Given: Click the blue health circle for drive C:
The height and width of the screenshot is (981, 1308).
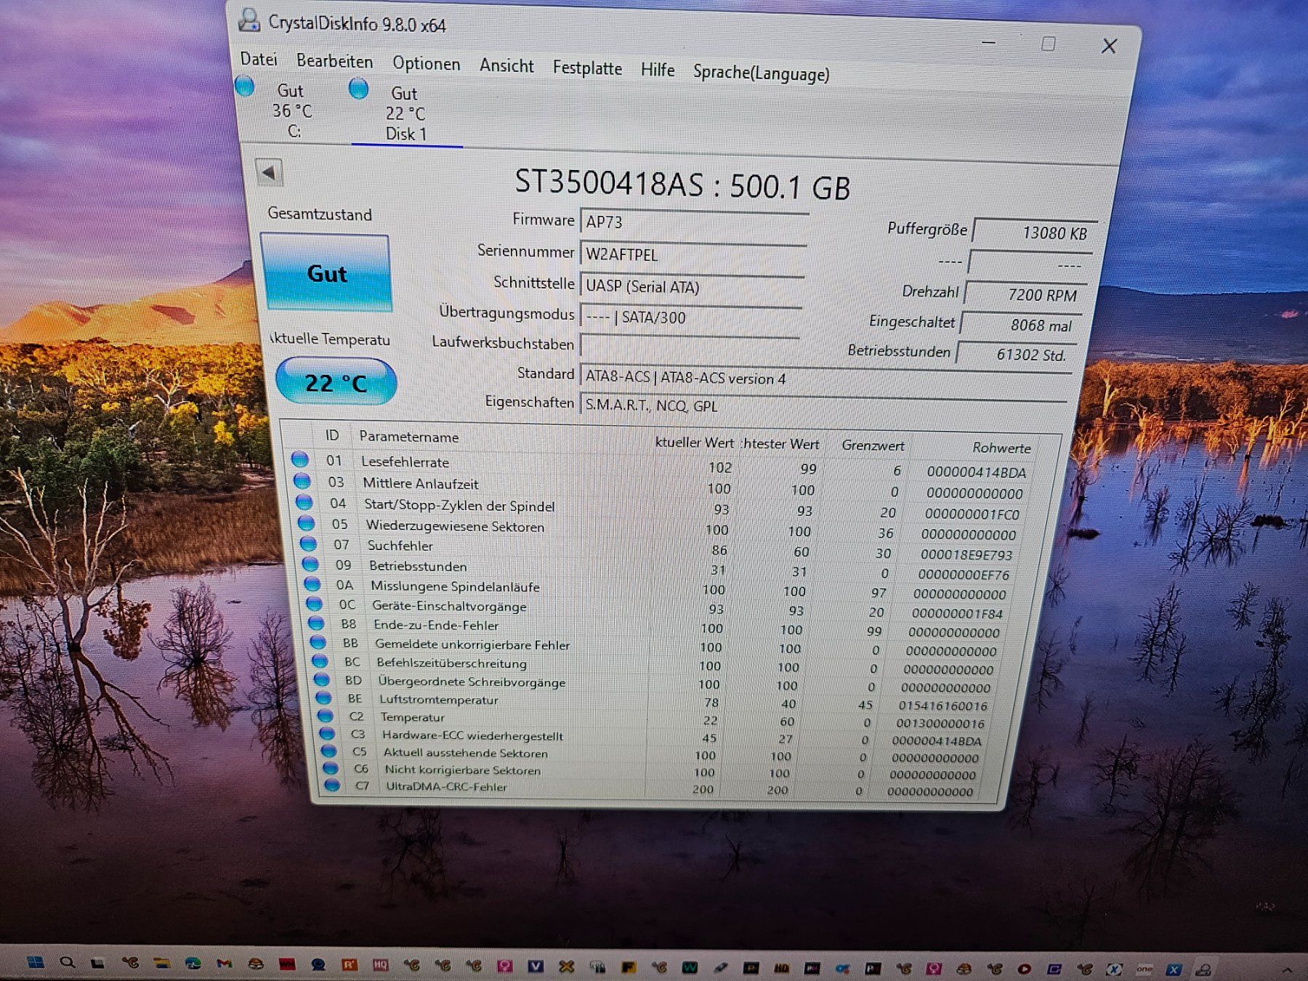Looking at the screenshot, I should (245, 86).
